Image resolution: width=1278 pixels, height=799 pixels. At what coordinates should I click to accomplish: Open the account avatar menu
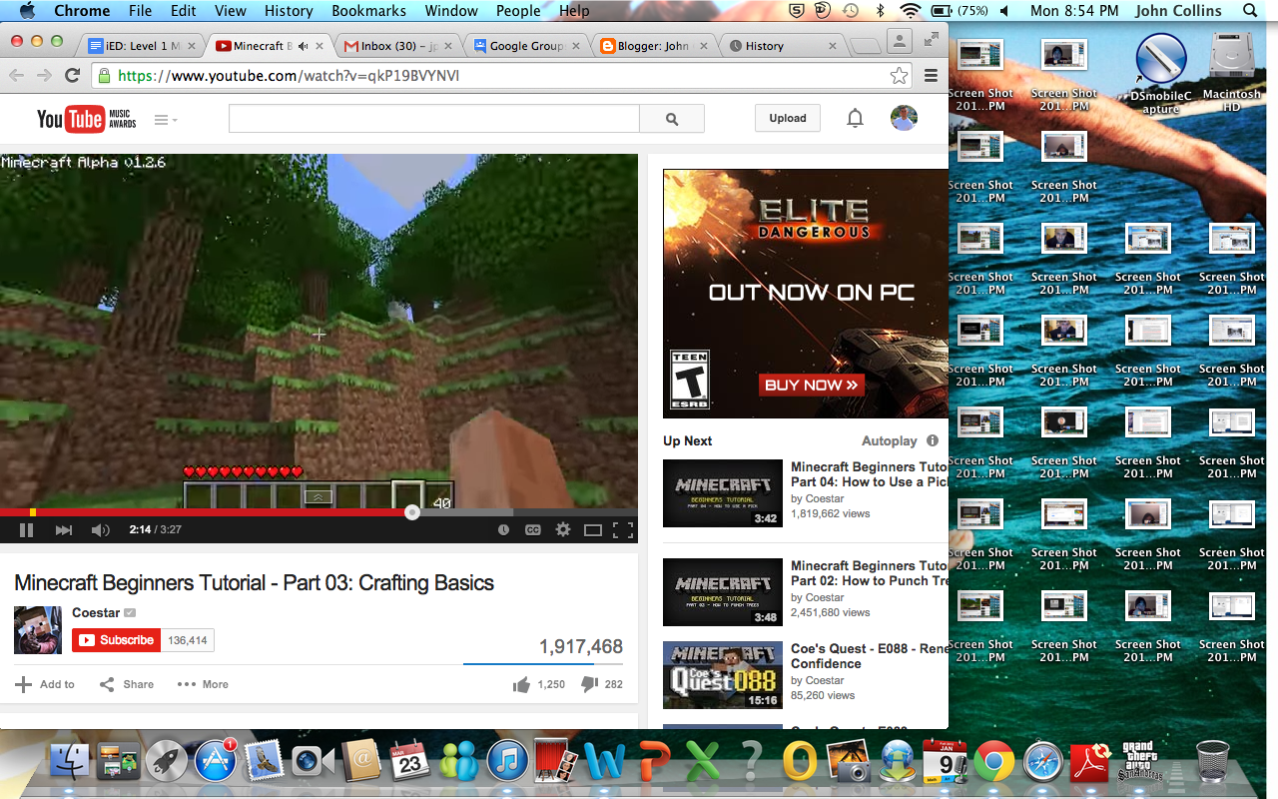tap(904, 118)
